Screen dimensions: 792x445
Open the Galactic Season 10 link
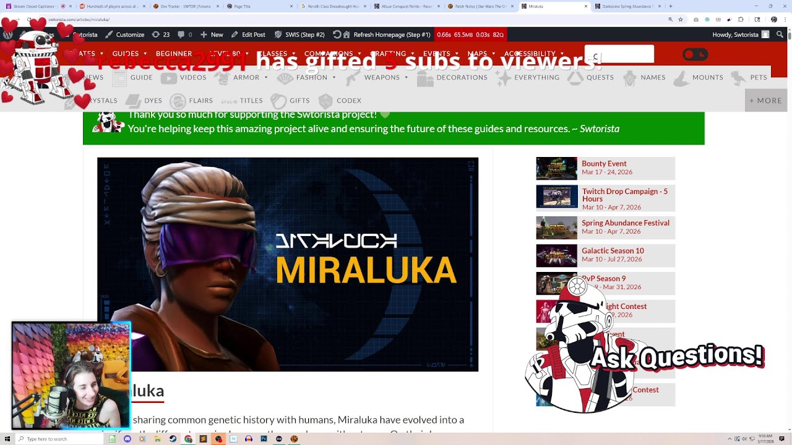tap(613, 250)
